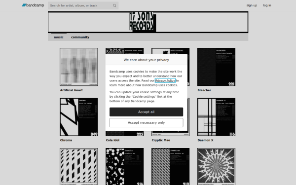This screenshot has height=185, width=296.
Task: Accept all cookies
Action: 147,112
